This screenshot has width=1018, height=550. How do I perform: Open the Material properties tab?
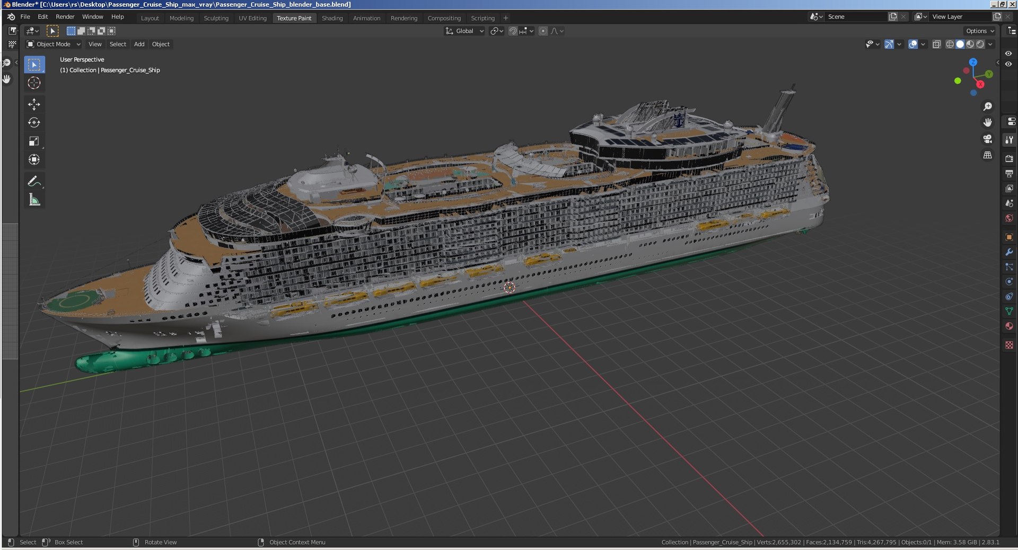(1009, 326)
